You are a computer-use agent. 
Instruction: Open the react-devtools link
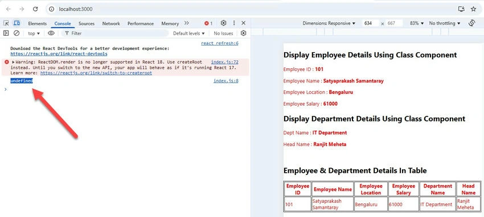tap(59, 53)
